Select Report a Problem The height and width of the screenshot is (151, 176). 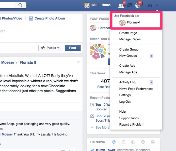point(131,125)
